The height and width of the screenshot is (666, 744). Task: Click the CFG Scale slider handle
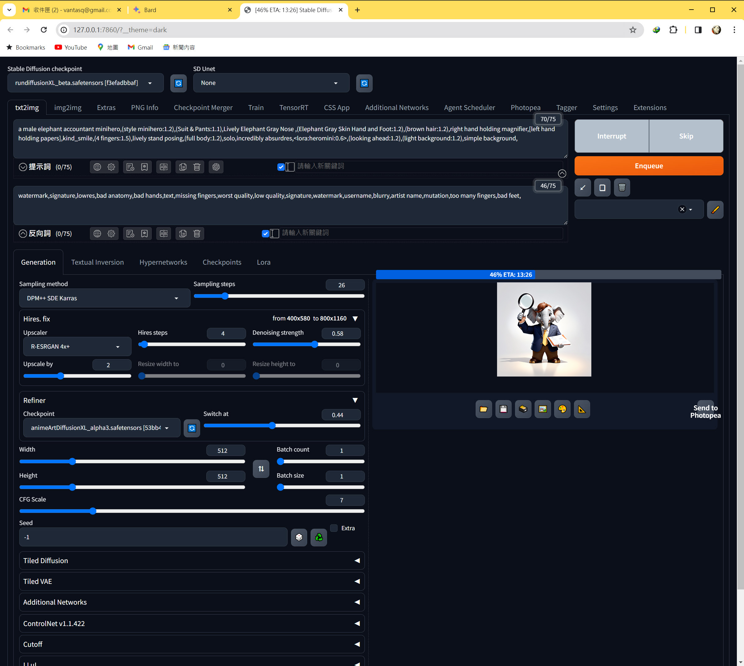93,511
